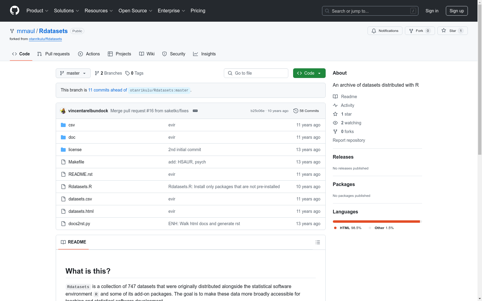This screenshot has width=482, height=301.
Task: Open the doc folder icon
Action: tap(63, 137)
